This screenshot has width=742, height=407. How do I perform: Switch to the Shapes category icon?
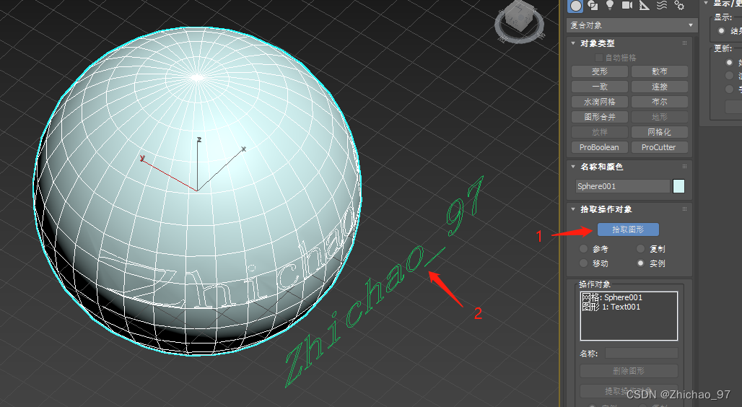pyautogui.click(x=593, y=5)
